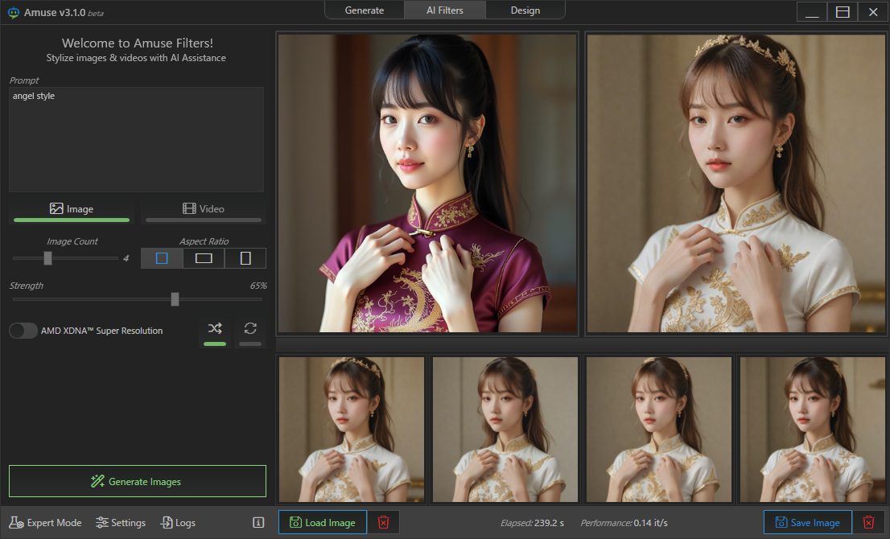Click the Strength slider handle
Image resolution: width=890 pixels, height=539 pixels.
175,299
